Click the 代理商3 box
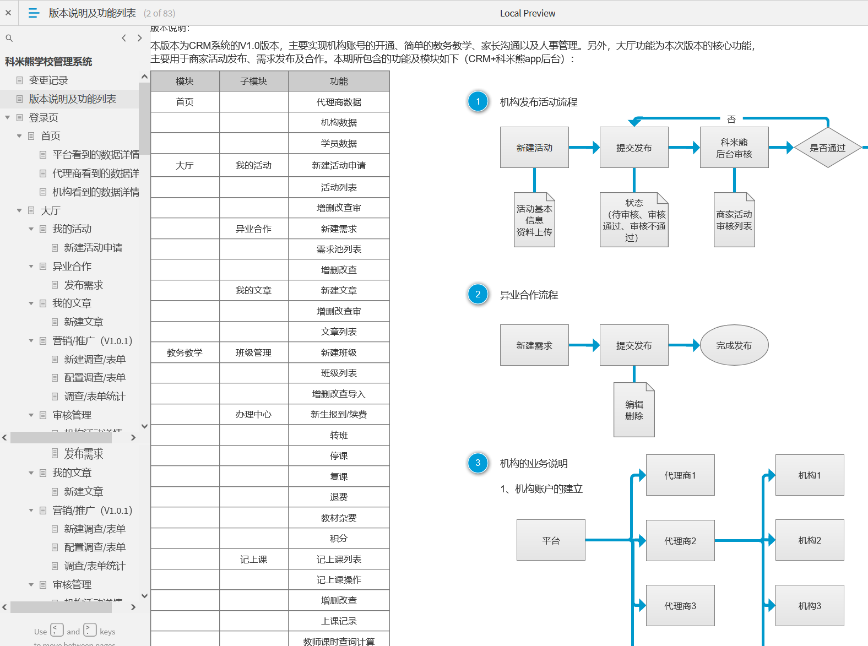 [680, 606]
